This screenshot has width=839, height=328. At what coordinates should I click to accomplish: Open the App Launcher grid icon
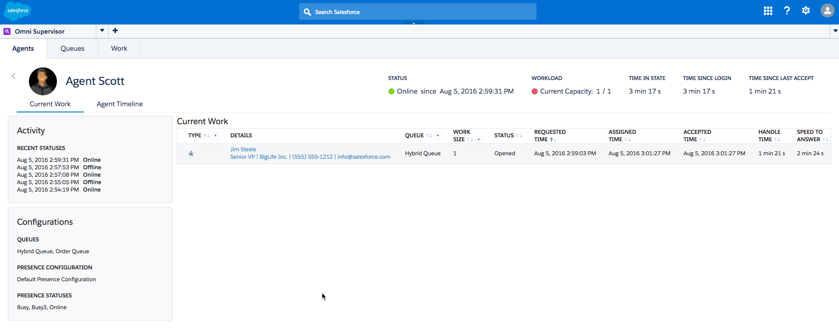(768, 11)
